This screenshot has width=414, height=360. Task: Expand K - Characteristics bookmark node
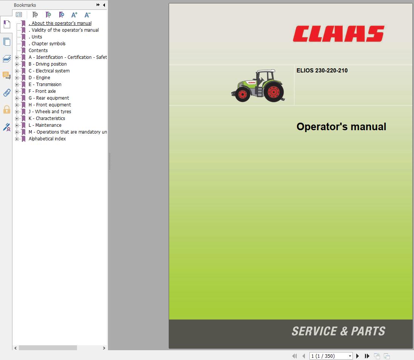coord(17,118)
